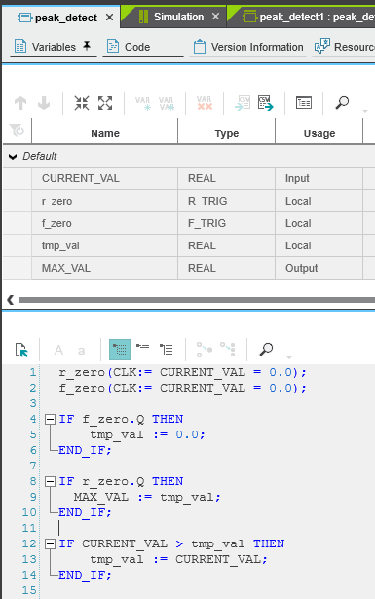Open search in code editor toolbar
The width and height of the screenshot is (375, 599).
point(266,349)
